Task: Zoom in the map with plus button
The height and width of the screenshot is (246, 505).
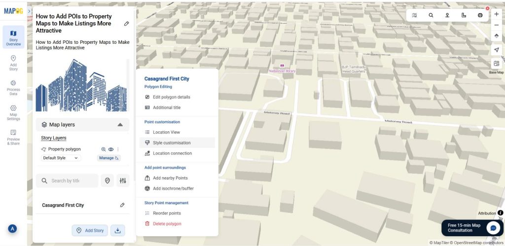Action: pos(496,14)
